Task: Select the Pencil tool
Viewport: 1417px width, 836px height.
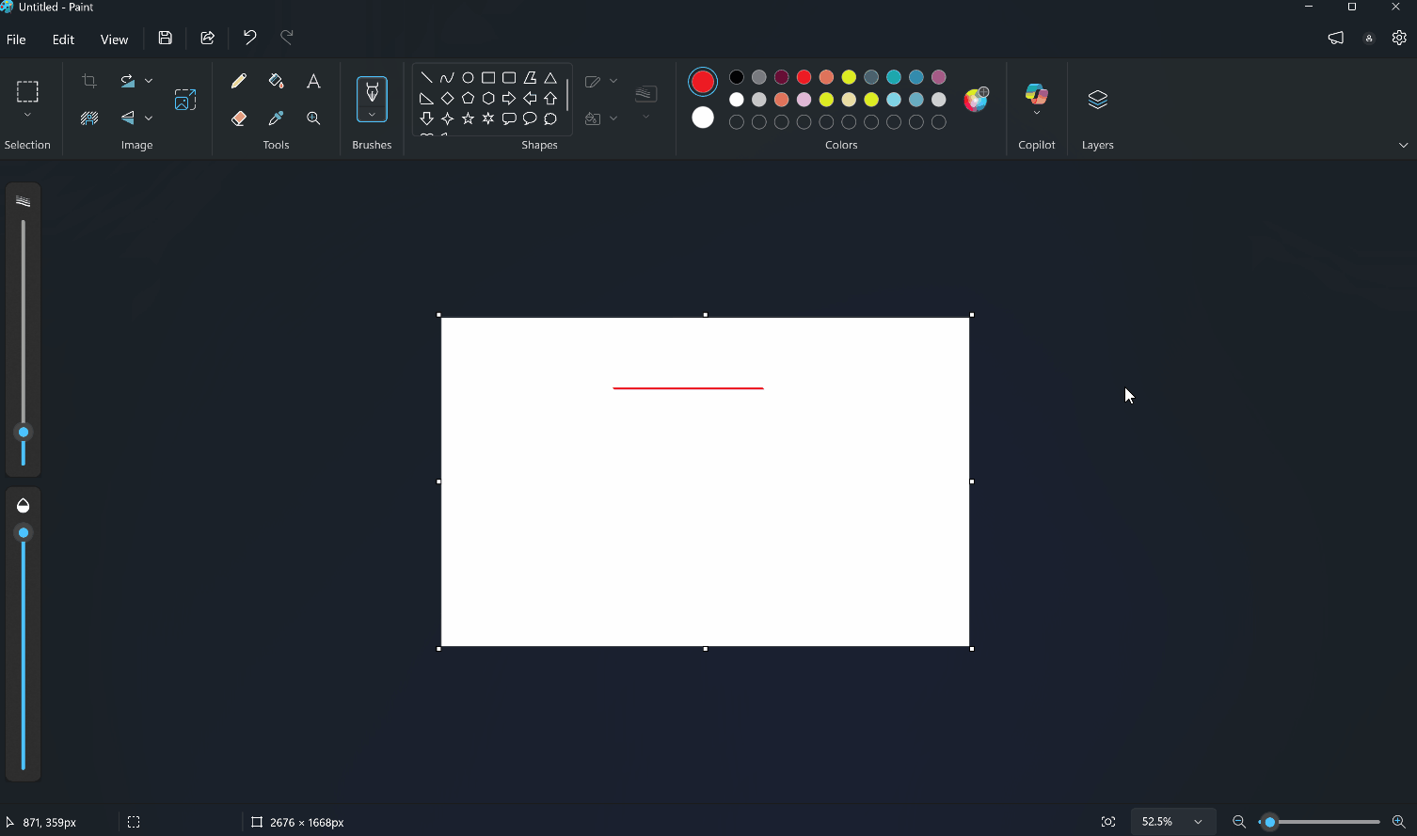Action: tap(239, 82)
